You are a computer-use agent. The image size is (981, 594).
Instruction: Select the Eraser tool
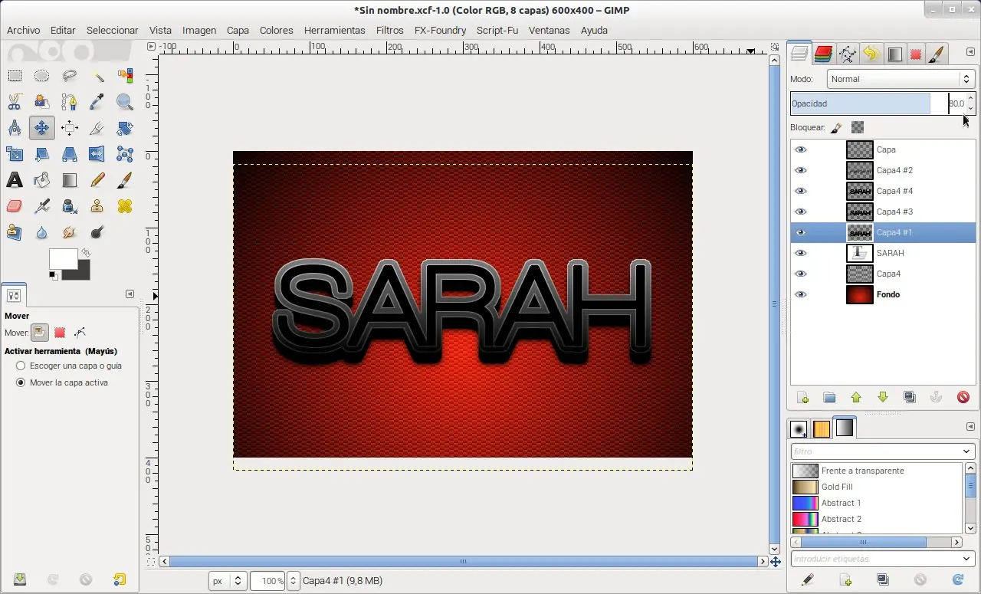point(15,206)
